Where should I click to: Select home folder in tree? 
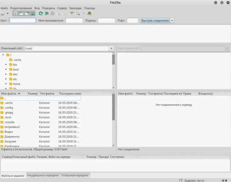15,84
